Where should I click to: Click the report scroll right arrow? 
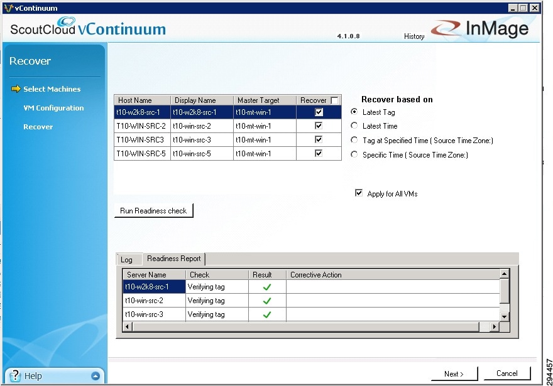495,327
